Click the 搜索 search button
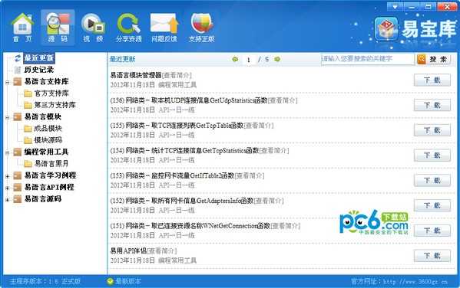The image size is (460, 288). (434, 59)
